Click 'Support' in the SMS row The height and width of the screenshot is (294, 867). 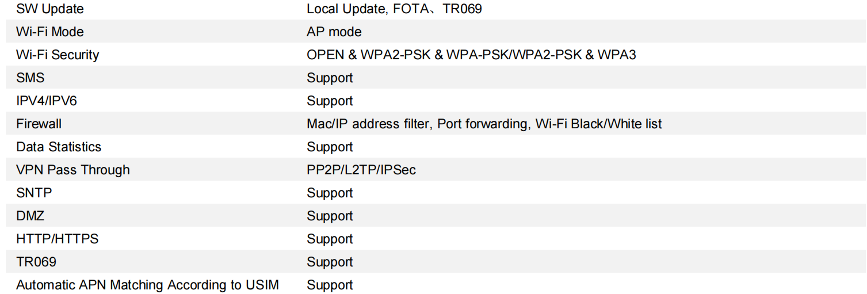(x=330, y=78)
